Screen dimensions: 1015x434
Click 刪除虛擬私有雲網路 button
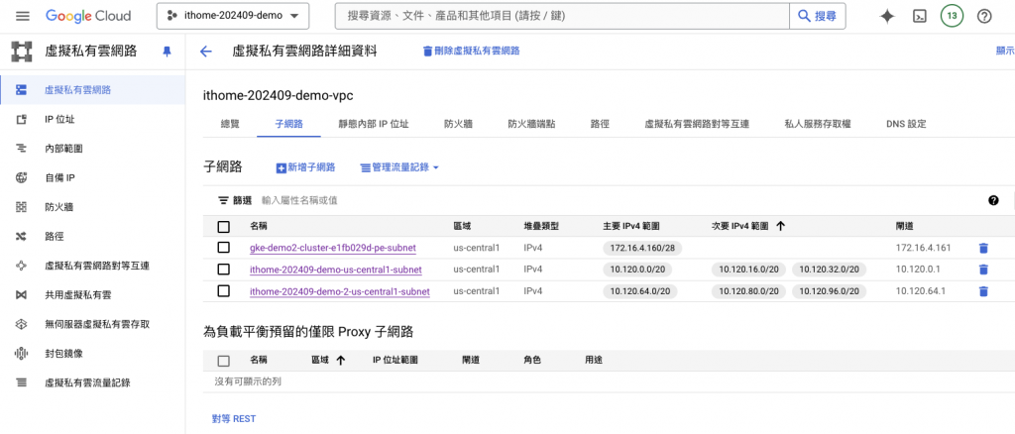pyautogui.click(x=471, y=52)
